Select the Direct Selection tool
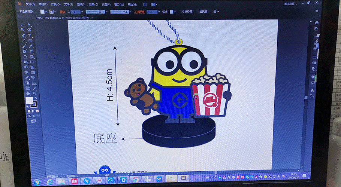 click(x=29, y=25)
